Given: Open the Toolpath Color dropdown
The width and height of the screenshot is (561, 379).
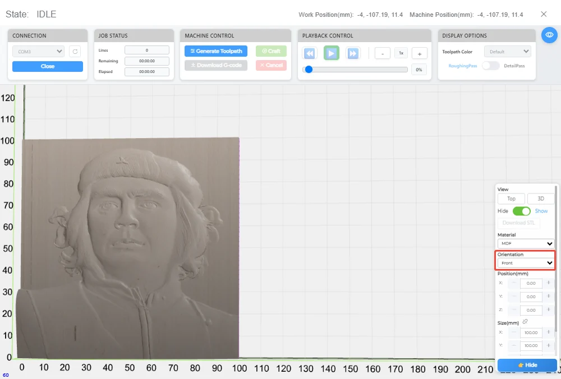Looking at the screenshot, I should (507, 52).
